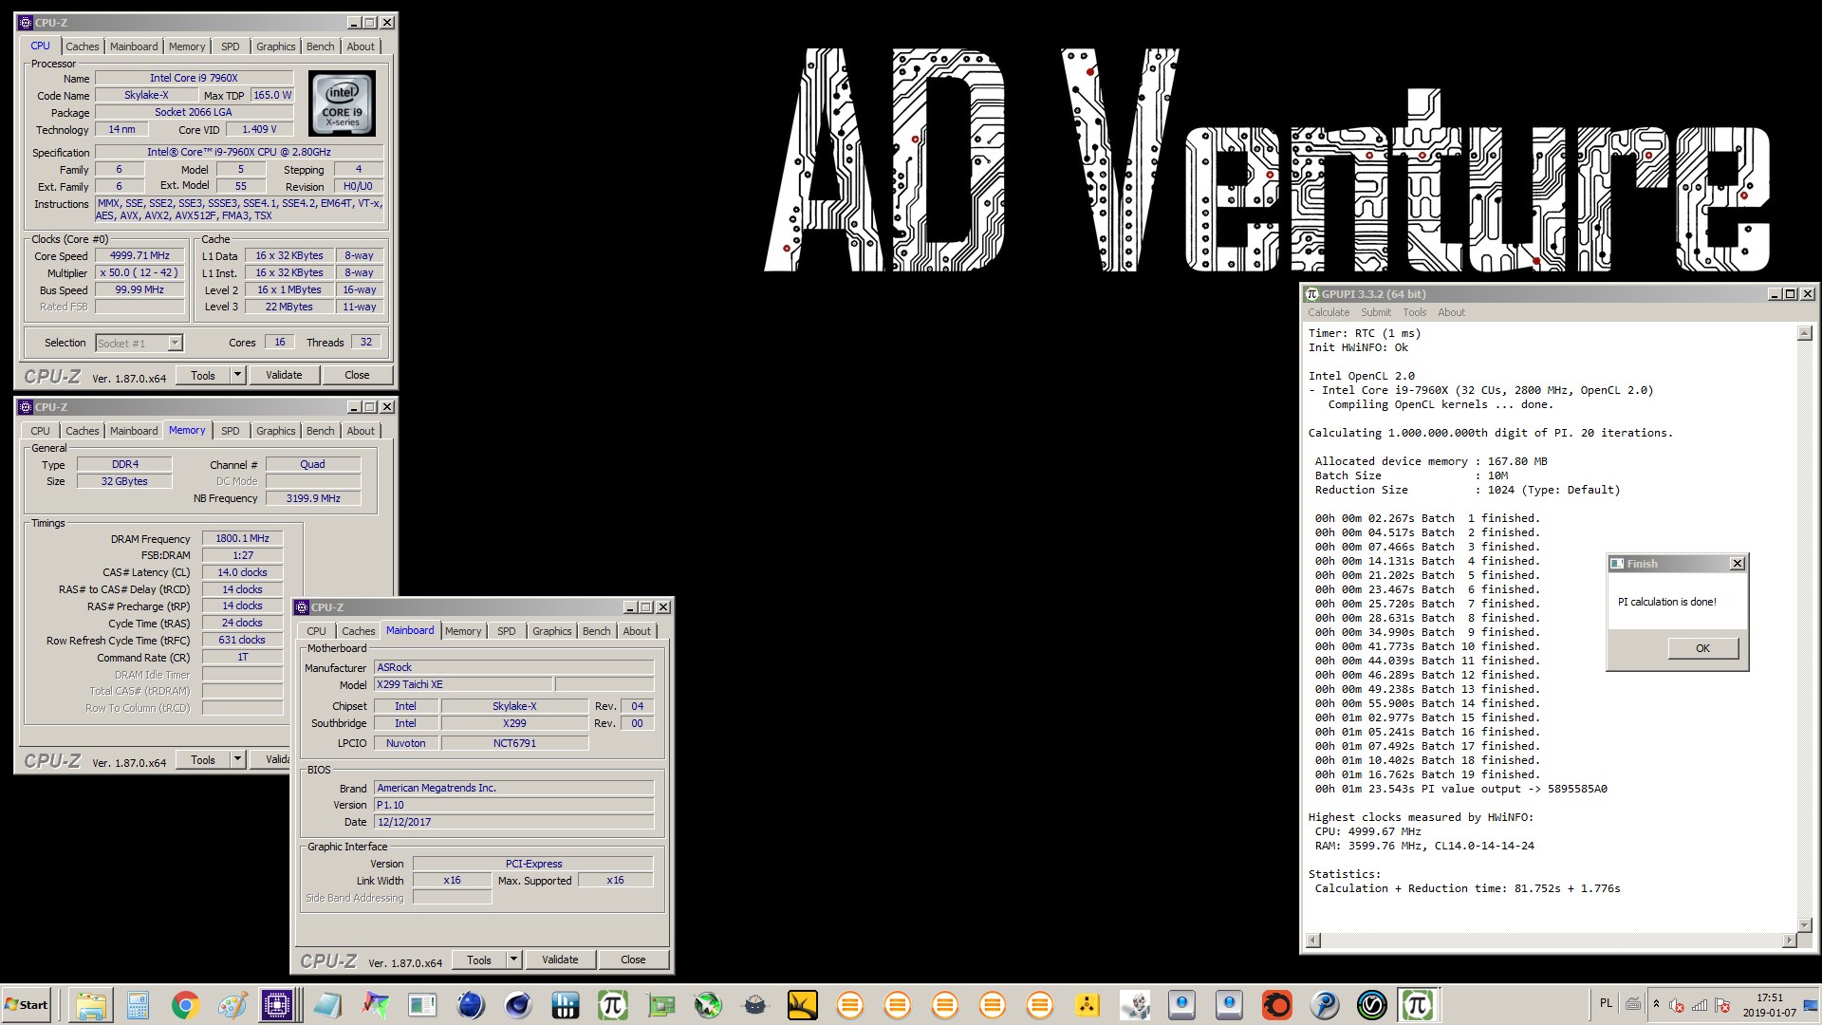This screenshot has height=1025, width=1822.
Task: Open the HWBOT bar-chart icon in taskbar
Action: tap(565, 1005)
